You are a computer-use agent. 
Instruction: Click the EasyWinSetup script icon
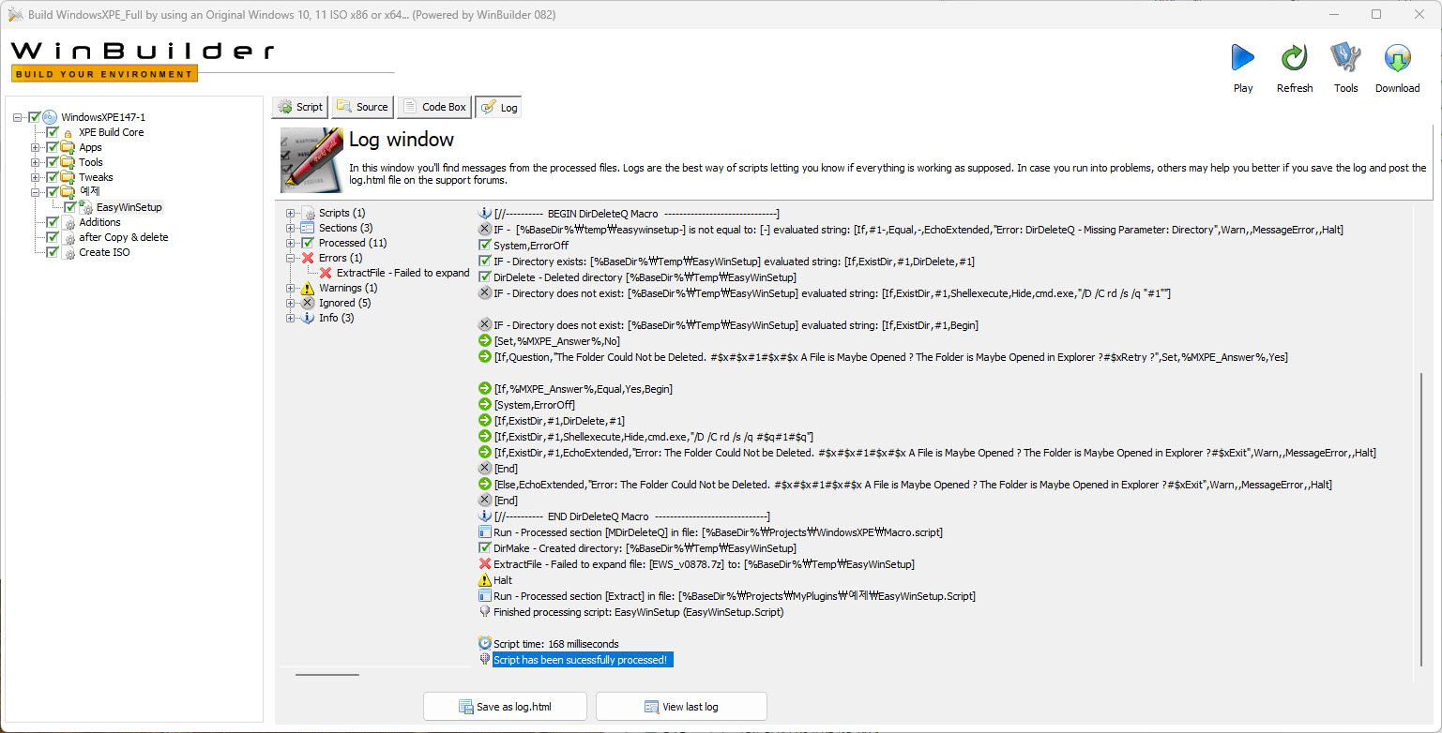[85, 207]
